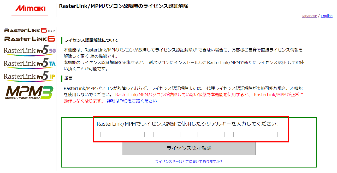Viewport: 337px width, 173px height.
Task: Focus the third serial key field
Action: 162,134
